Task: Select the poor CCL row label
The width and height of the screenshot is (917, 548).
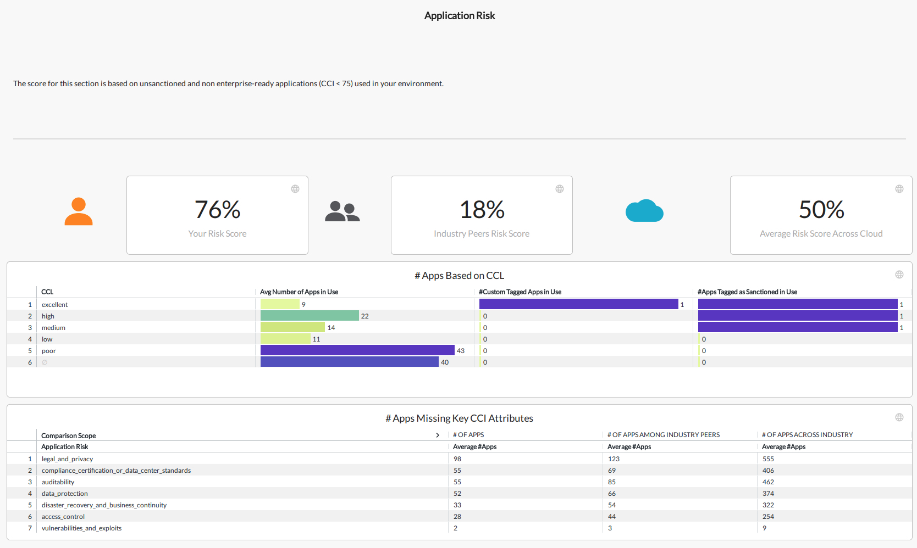Action: click(x=49, y=351)
